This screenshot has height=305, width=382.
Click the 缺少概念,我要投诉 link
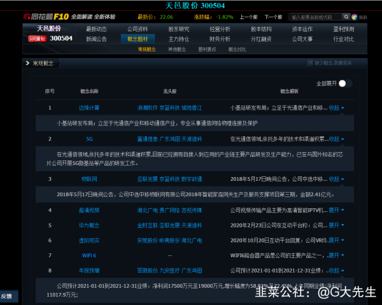pyautogui.click(x=333, y=63)
